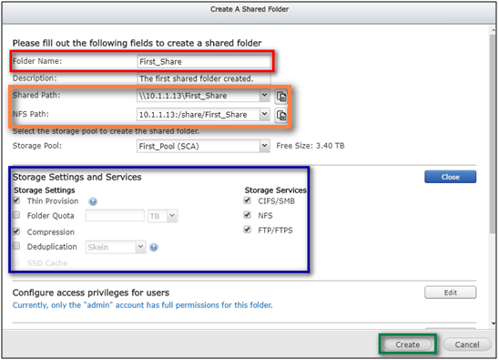Expand the NFS Path dropdown
This screenshot has width=499, height=360.
(x=264, y=114)
